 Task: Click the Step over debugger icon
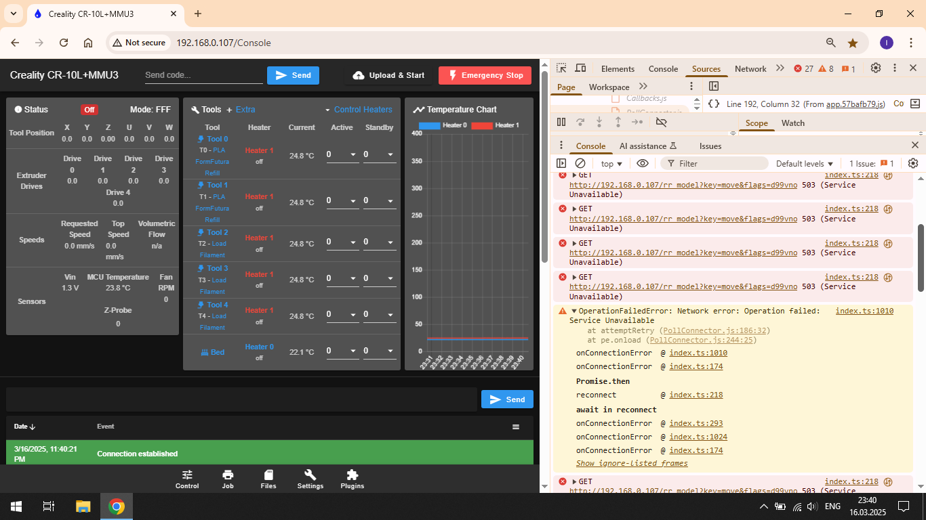(x=580, y=122)
